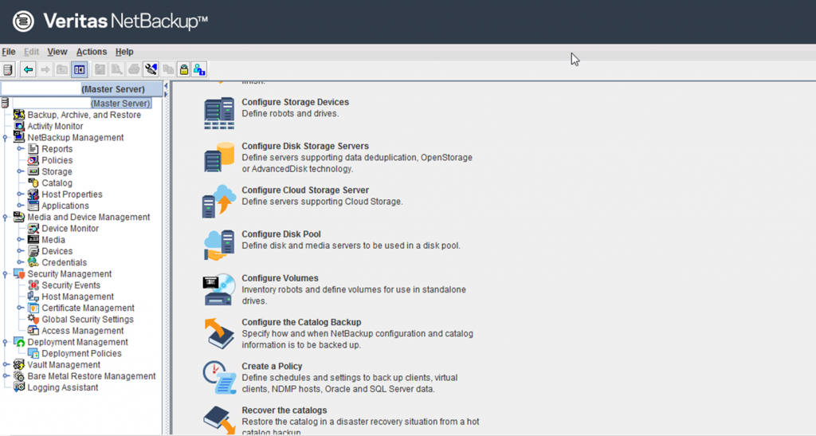816x436 pixels.
Task: Collapse the NetBackup Management node
Action: click(6, 138)
